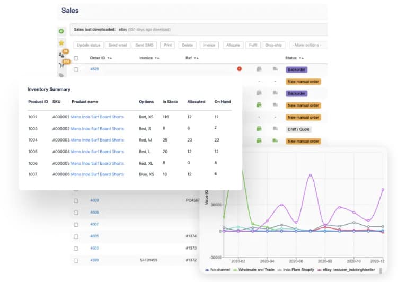The image size is (398, 282).
Task: Click the chart legend scrollbar handle
Action: pos(380,270)
